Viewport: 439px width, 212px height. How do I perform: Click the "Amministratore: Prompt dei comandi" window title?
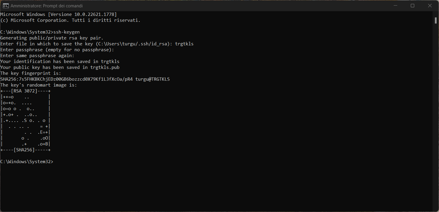pyautogui.click(x=46, y=6)
